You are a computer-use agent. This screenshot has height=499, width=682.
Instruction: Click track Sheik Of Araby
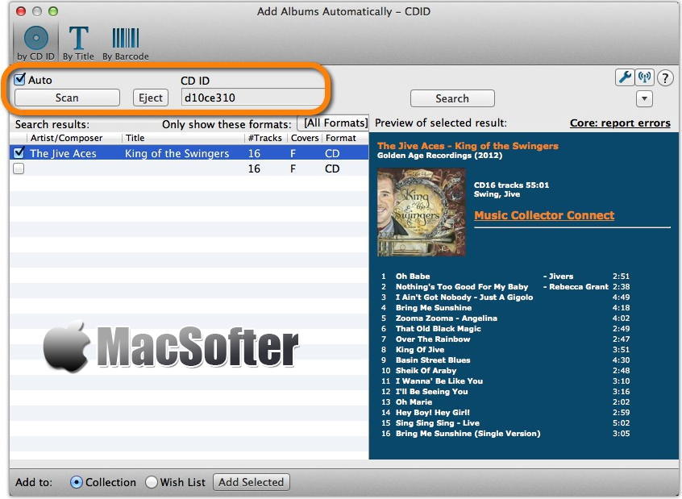point(426,370)
